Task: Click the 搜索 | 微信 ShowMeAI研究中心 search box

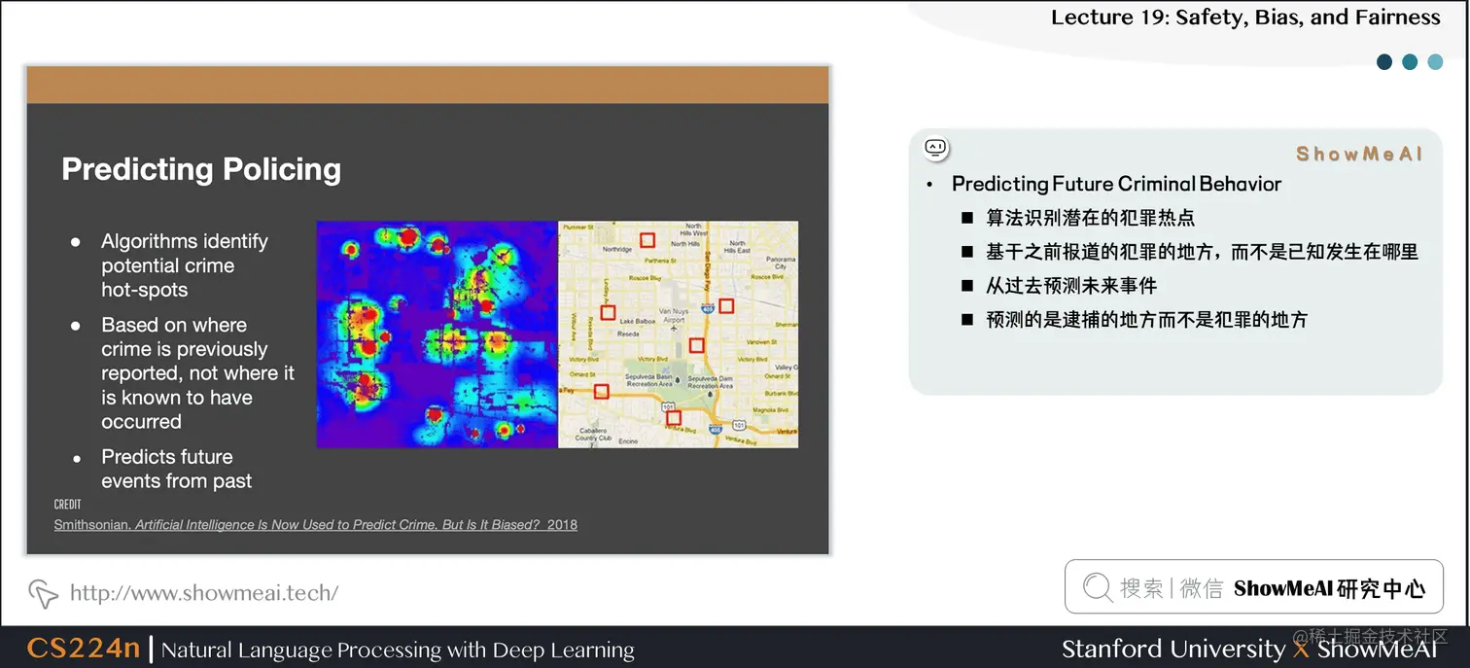Action: pyautogui.click(x=1253, y=586)
